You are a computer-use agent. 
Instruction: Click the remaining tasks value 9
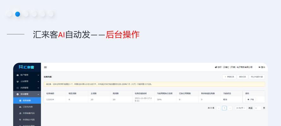202,100
